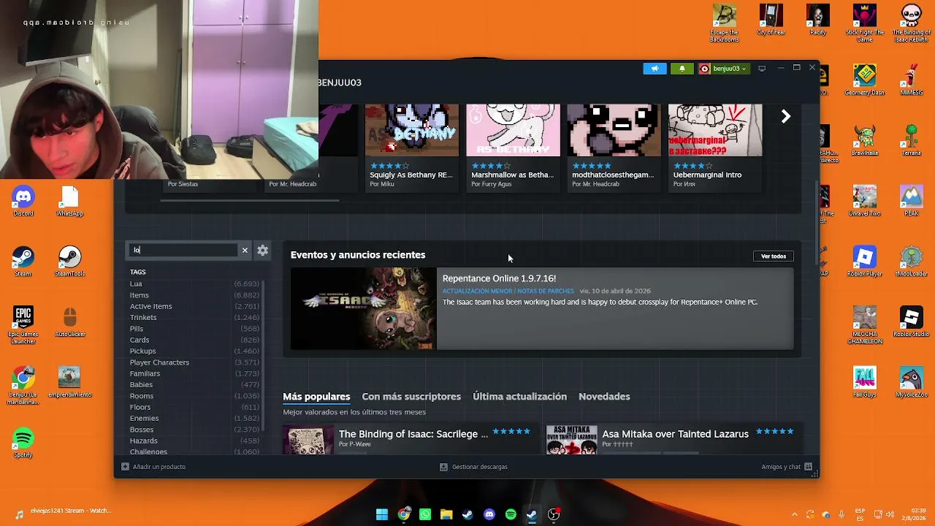Open Steam notifications bell
The width and height of the screenshot is (935, 526).
tap(682, 69)
